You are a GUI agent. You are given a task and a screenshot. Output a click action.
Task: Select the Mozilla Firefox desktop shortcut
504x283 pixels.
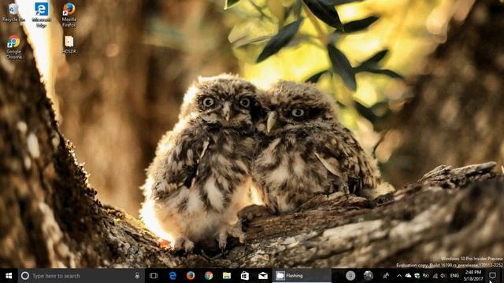coord(69,15)
